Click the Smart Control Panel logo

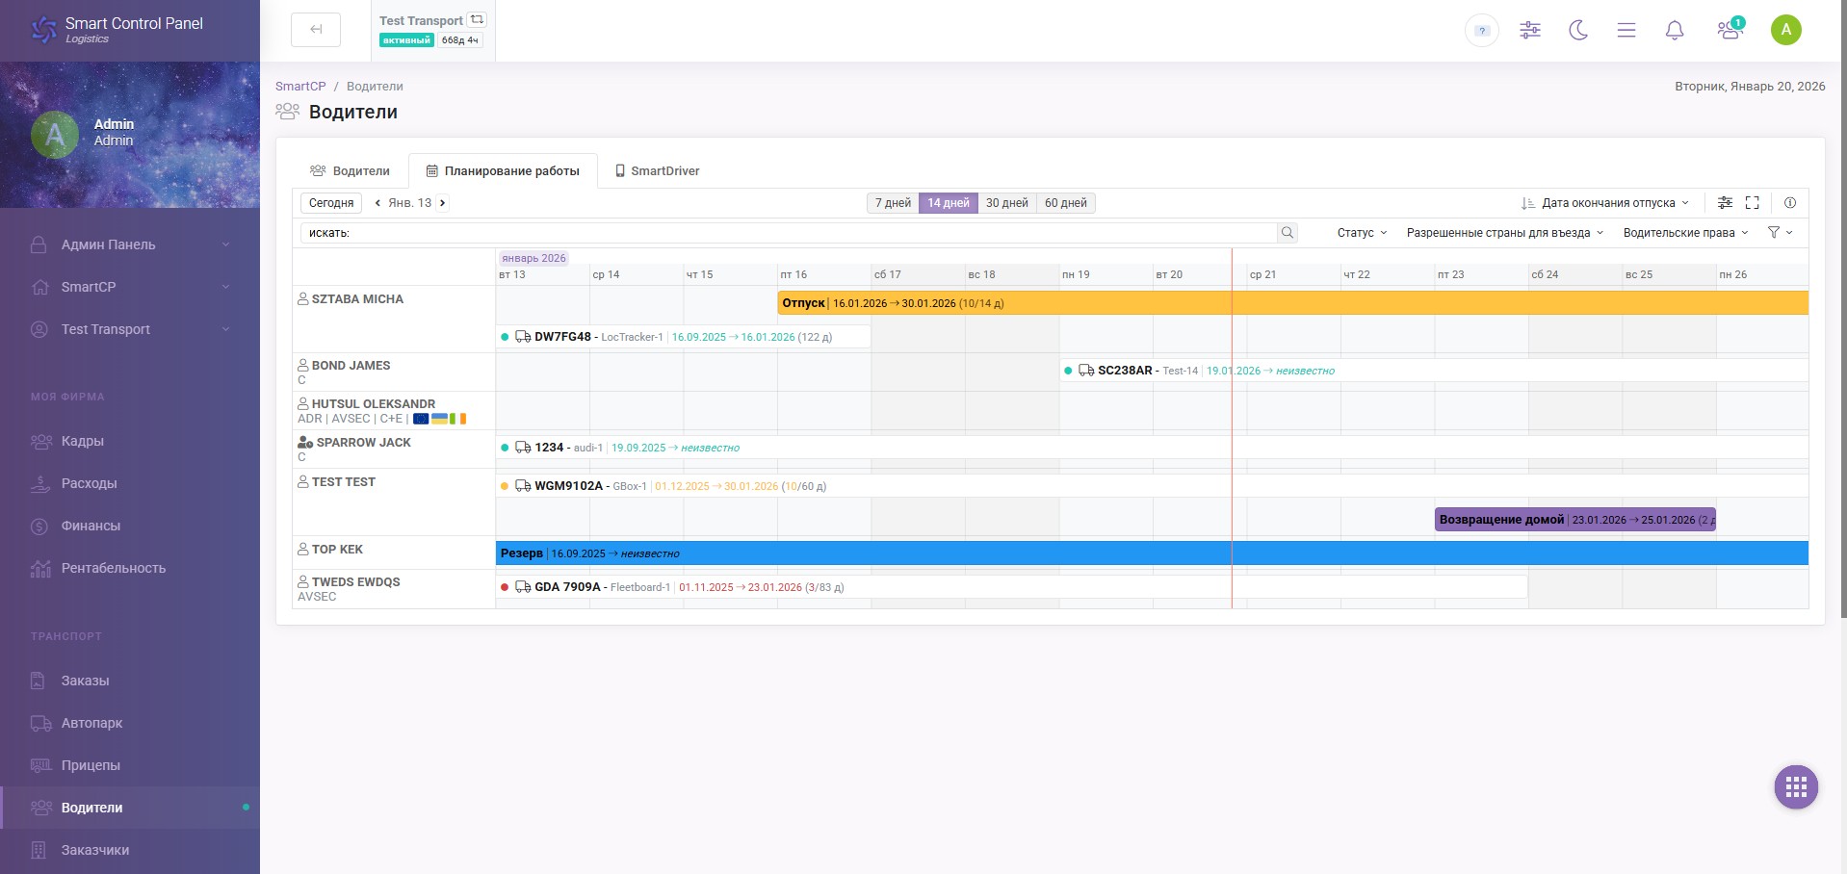[117, 30]
